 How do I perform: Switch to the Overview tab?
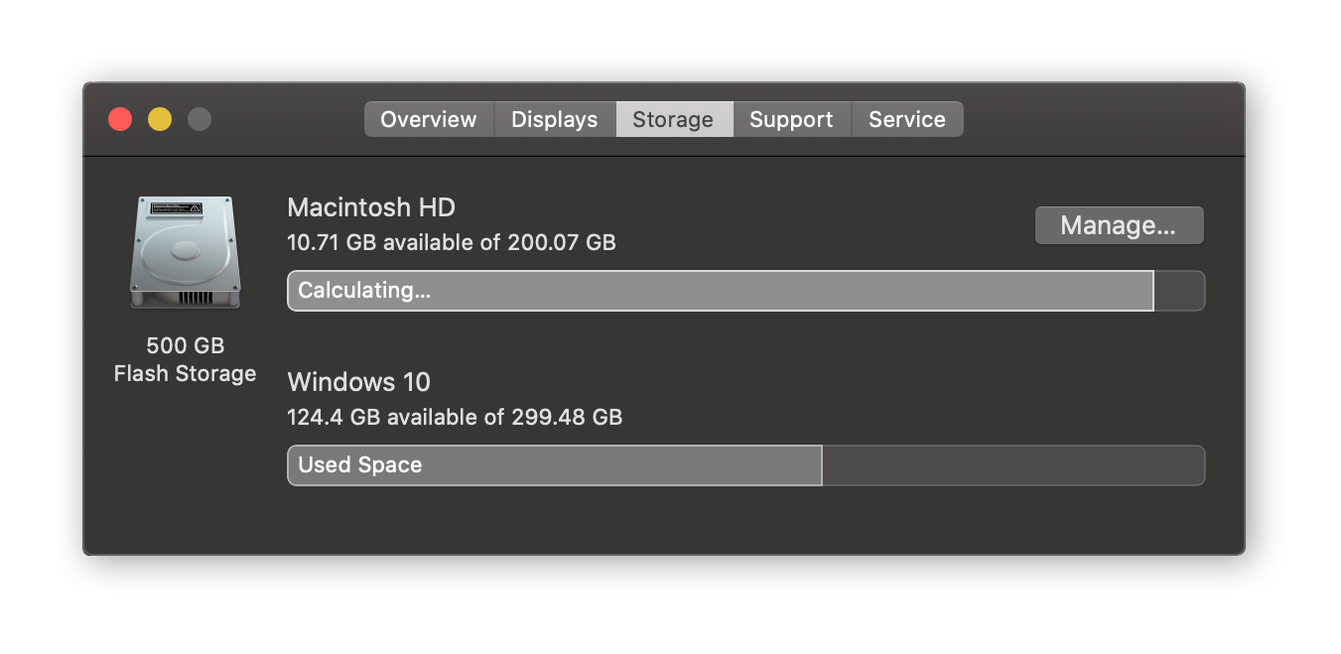pyautogui.click(x=429, y=119)
